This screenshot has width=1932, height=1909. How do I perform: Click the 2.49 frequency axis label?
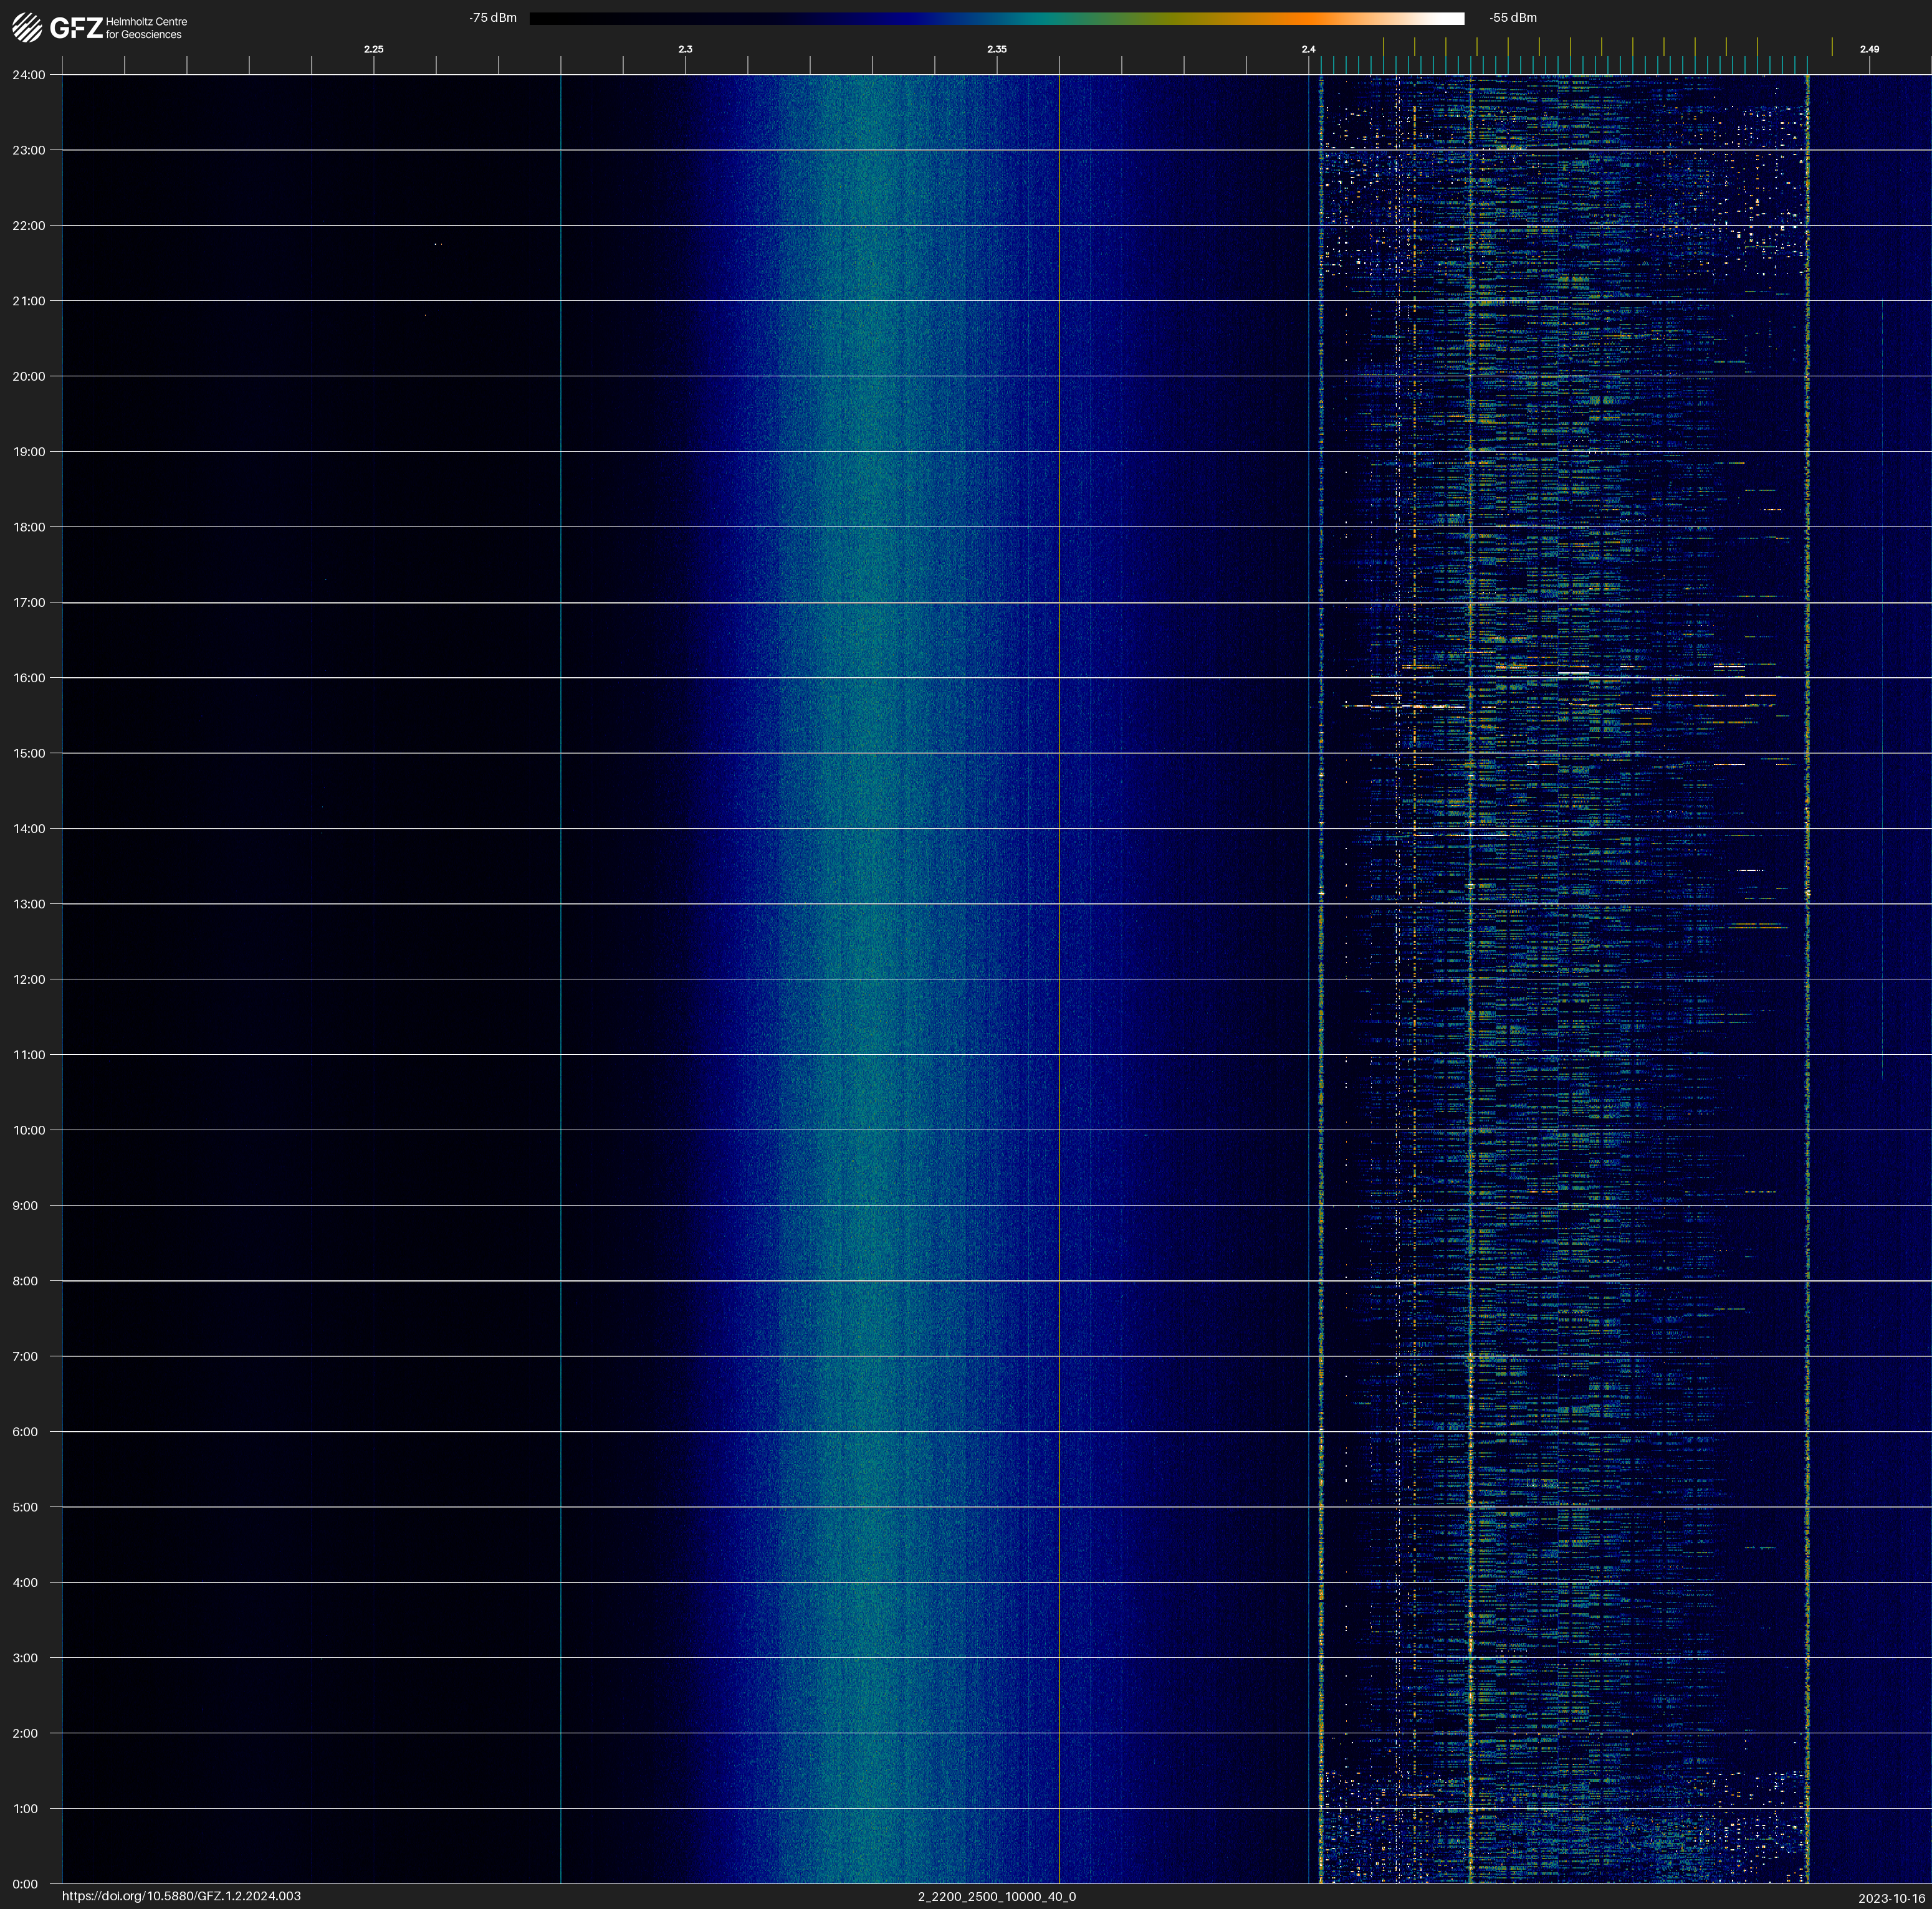click(1868, 49)
